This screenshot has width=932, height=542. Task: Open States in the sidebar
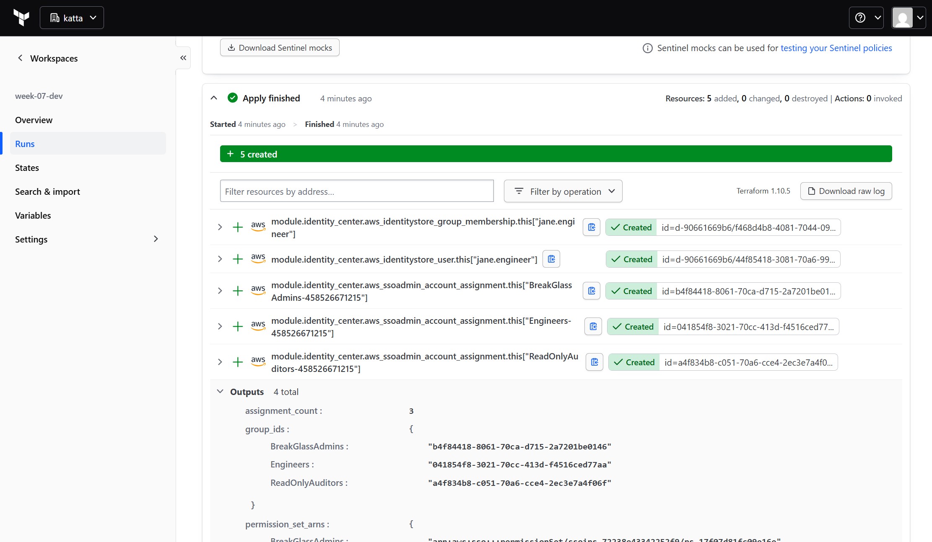88,168
